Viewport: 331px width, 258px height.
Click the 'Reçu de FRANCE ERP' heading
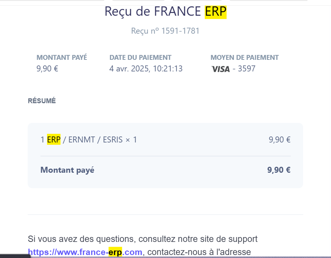(165, 12)
